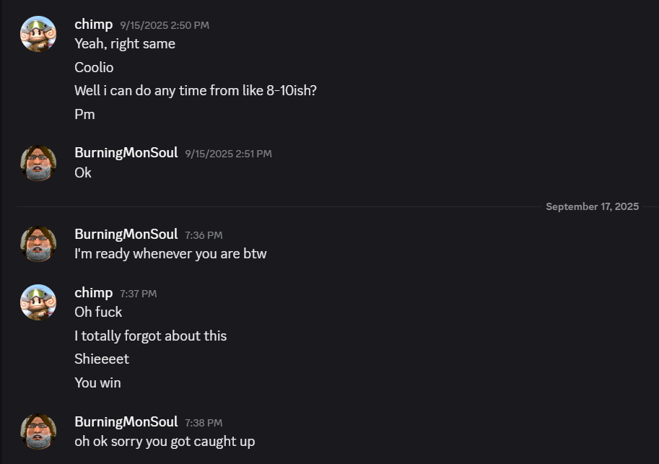This screenshot has width=659, height=464.
Task: Click the "oh ok sorry you got caught up" message
Action: tap(165, 442)
